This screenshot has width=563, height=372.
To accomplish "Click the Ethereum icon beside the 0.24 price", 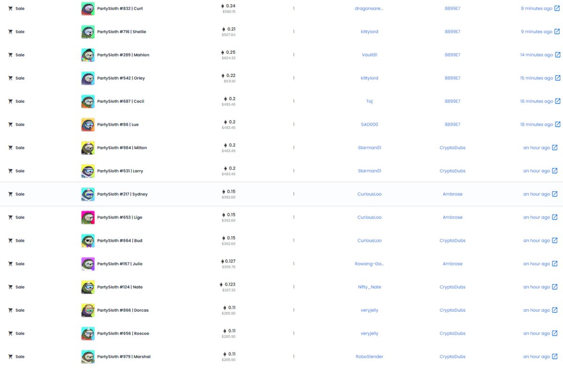I will click(223, 6).
